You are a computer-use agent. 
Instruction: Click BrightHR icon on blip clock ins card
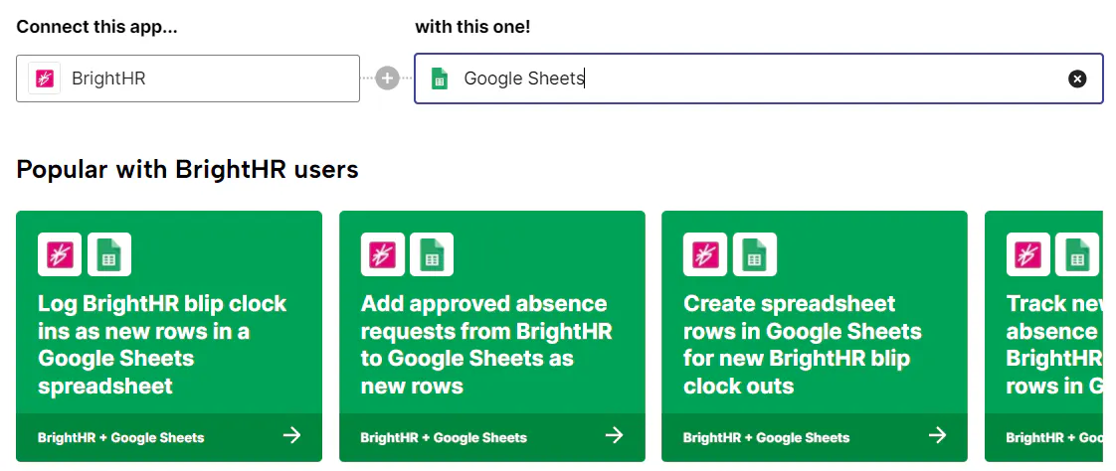point(60,254)
